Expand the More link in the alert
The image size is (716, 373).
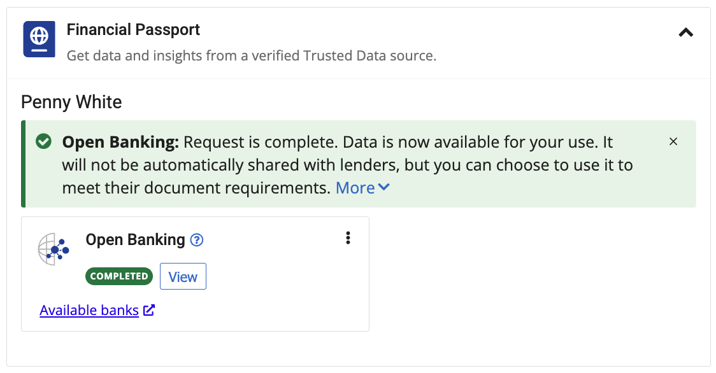(x=355, y=188)
